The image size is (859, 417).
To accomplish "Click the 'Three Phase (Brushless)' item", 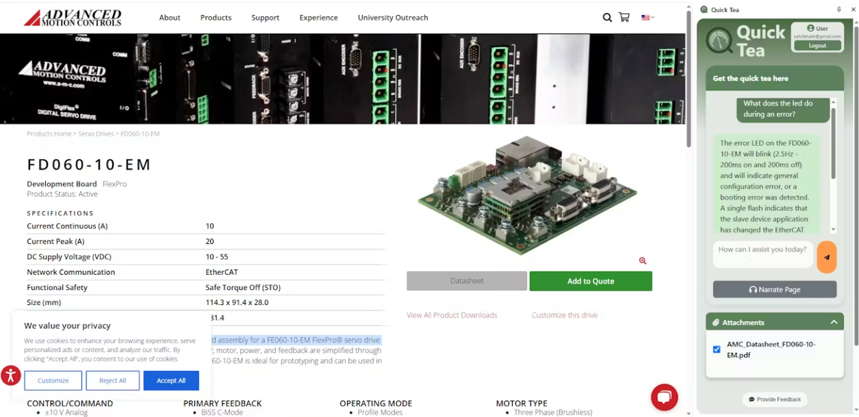I will click(553, 412).
